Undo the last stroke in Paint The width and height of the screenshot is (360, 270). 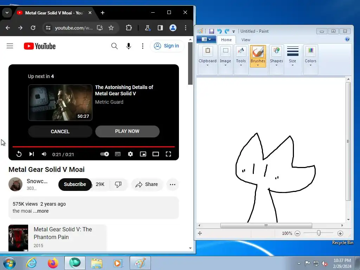point(219,31)
